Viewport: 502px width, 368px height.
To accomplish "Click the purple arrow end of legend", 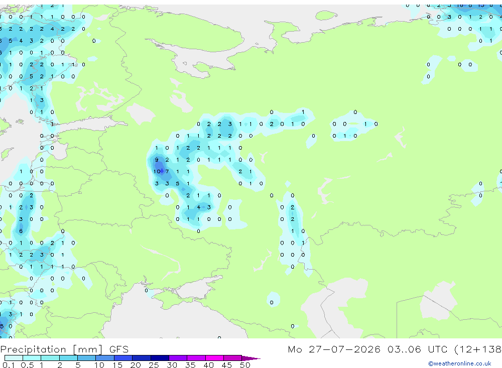I will pos(251,358).
